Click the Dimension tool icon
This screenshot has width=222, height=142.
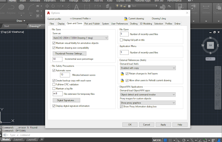(87, 7)
